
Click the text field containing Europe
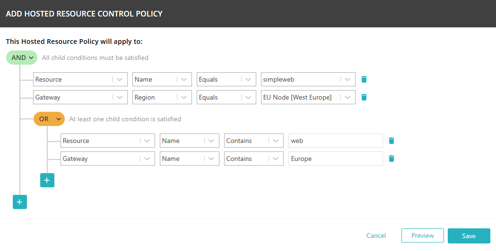click(335, 159)
